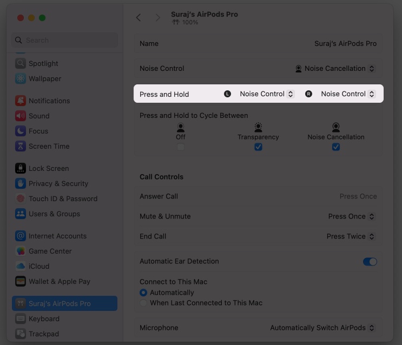Click the AirPods icon in the sidebar
This screenshot has height=345, width=402.
tap(20, 303)
